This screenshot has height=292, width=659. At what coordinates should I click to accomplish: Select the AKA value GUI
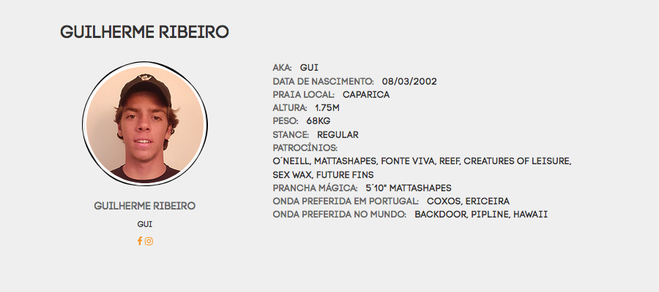309,67
